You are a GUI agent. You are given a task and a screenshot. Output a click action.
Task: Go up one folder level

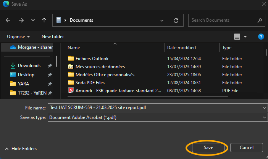click(x=44, y=20)
